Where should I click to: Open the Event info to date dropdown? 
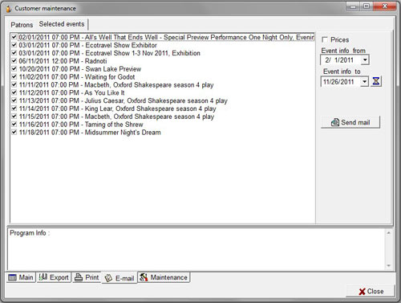click(365, 81)
